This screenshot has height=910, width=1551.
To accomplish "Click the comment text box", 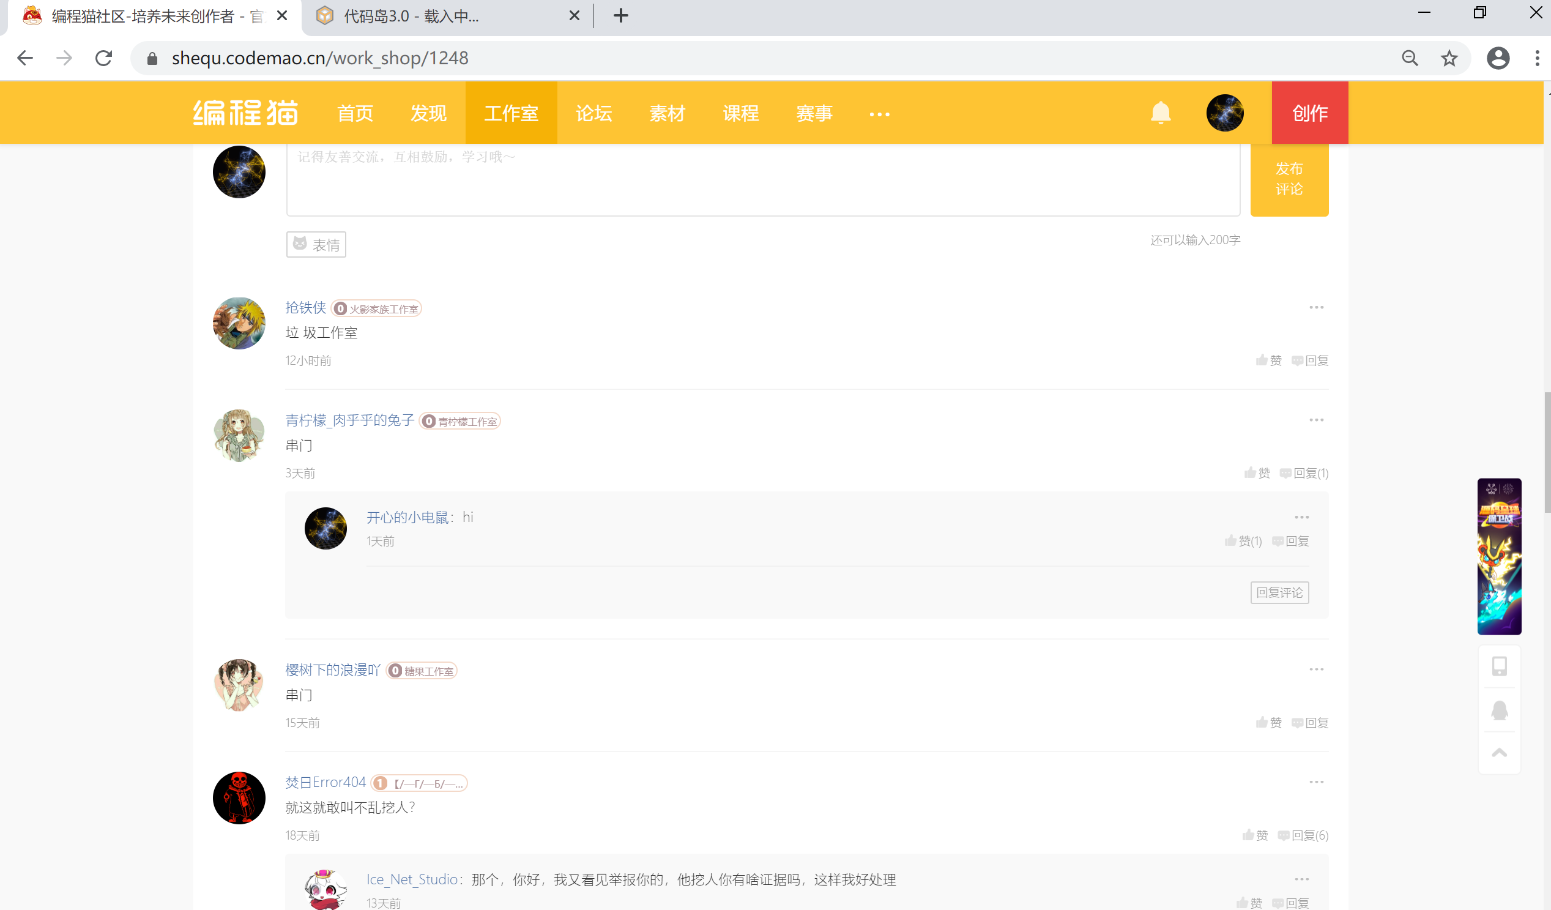I will click(x=762, y=180).
